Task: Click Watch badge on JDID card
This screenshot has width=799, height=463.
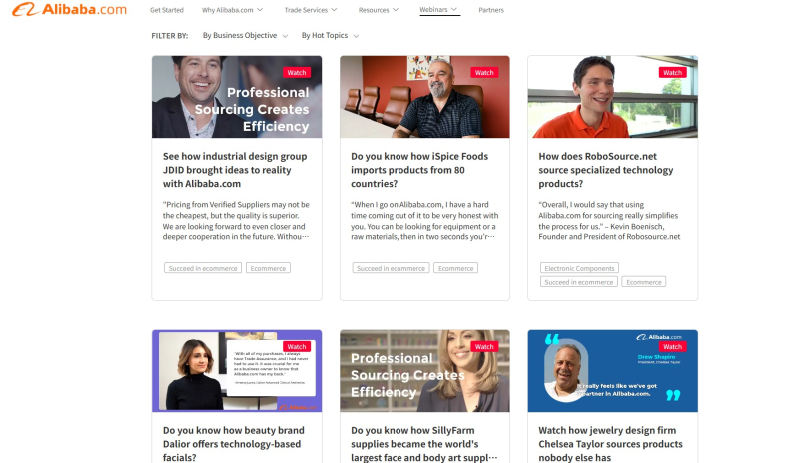Action: click(x=297, y=72)
